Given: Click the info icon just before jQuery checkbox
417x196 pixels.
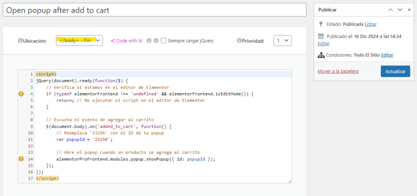Looking at the screenshot, I should pyautogui.click(x=156, y=41).
